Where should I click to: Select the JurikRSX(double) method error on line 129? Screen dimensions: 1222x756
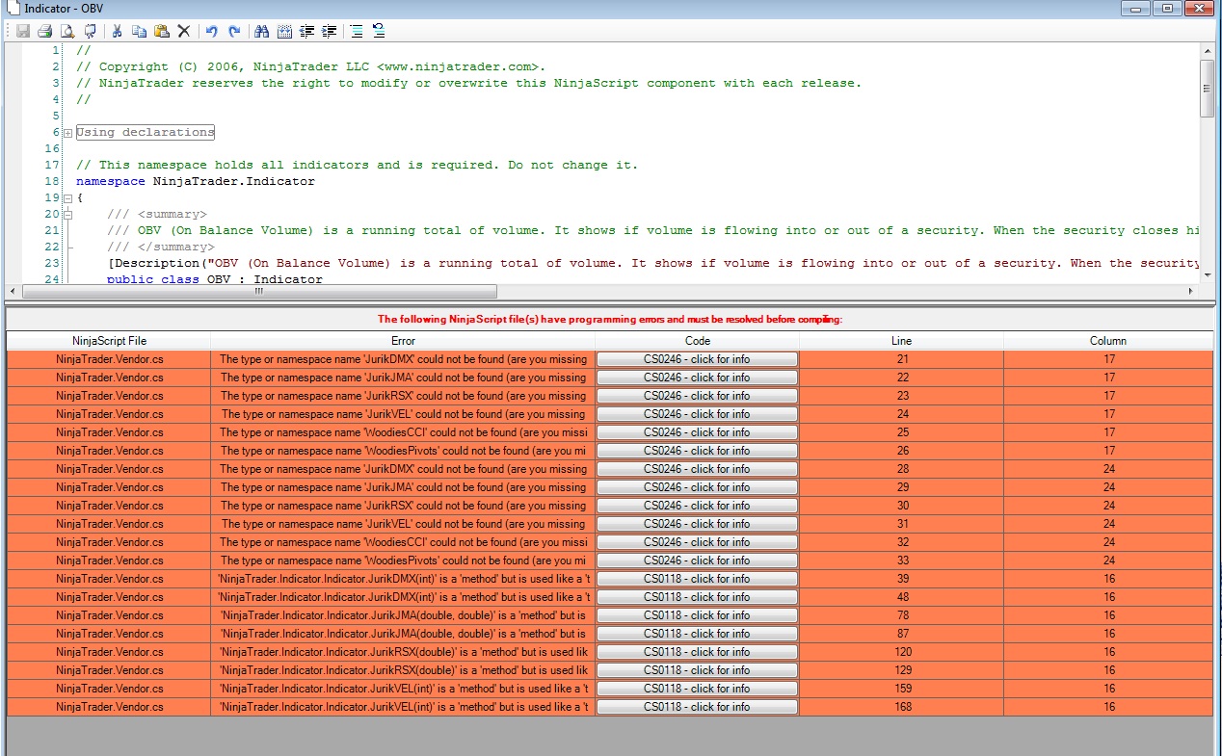(x=403, y=670)
